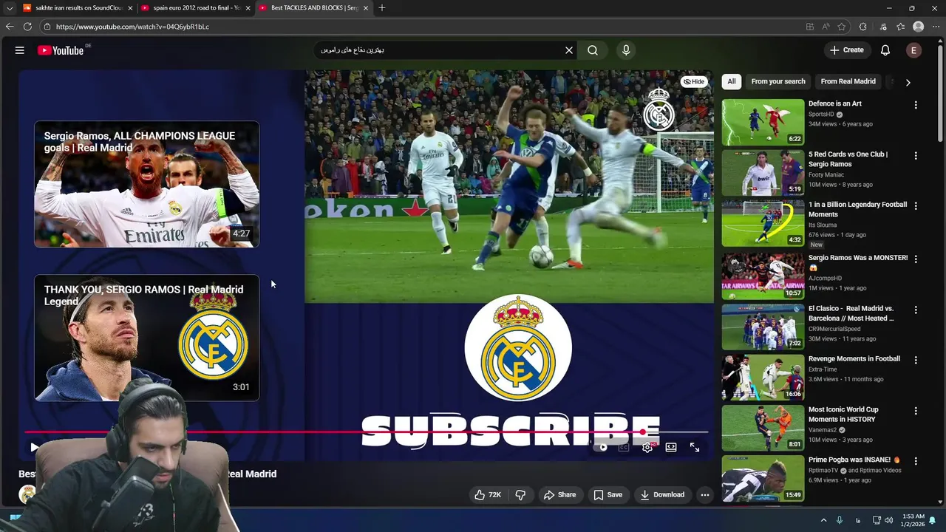Open options menu for Prime Pogba was INSANE

tap(916, 461)
